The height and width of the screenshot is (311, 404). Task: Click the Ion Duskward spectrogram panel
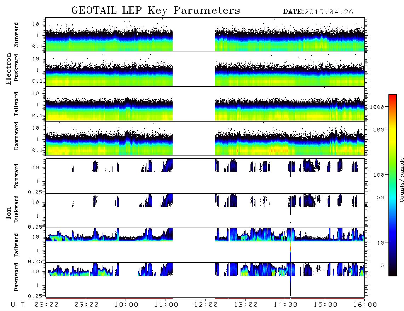[x=205, y=211]
